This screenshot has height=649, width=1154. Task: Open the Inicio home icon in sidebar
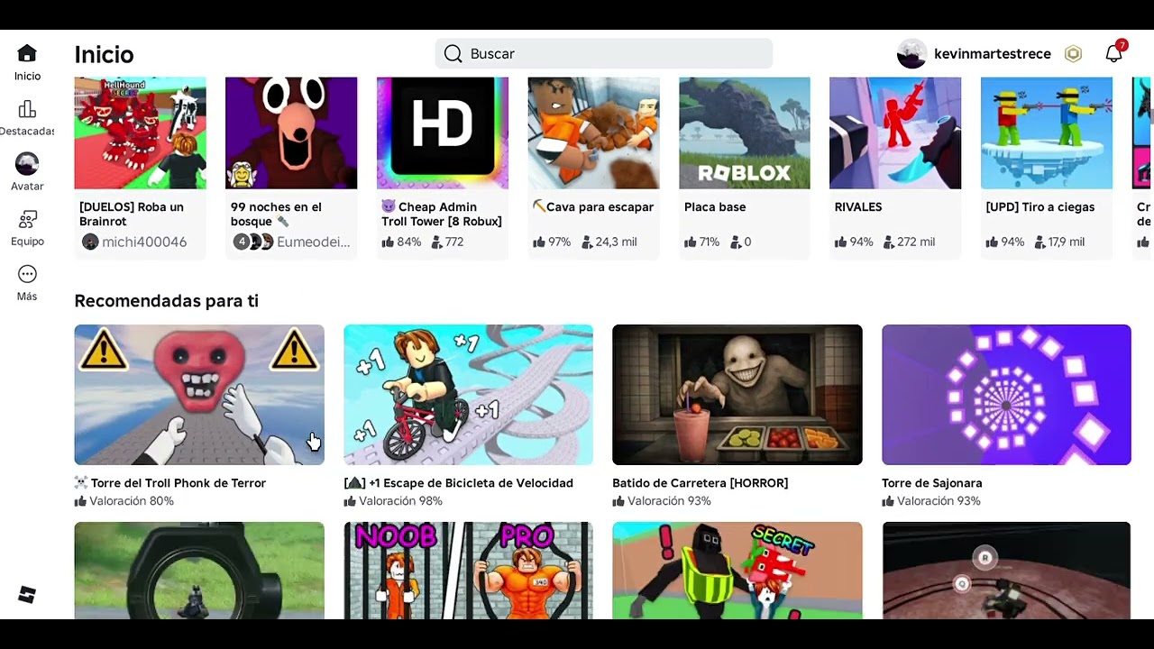pyautogui.click(x=27, y=53)
